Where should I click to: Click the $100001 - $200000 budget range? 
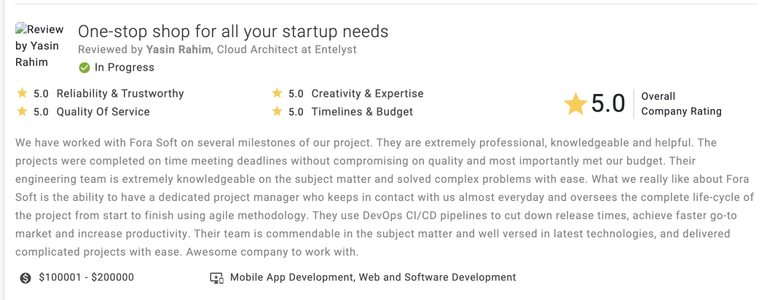click(86, 277)
